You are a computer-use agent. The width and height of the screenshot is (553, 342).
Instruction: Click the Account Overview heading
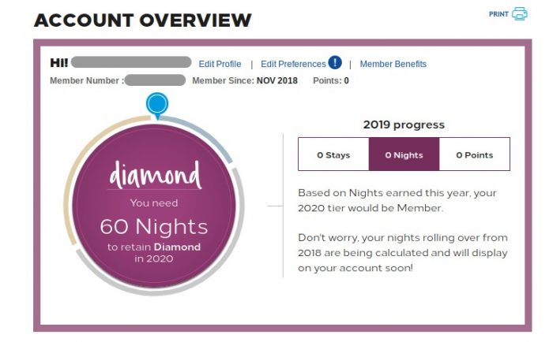click(x=143, y=20)
